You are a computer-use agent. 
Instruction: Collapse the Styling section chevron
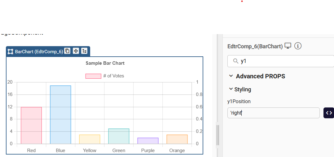(x=231, y=89)
